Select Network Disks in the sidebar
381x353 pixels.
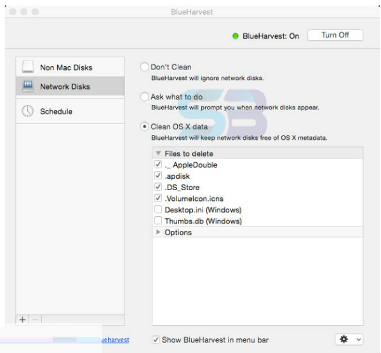tap(70, 86)
